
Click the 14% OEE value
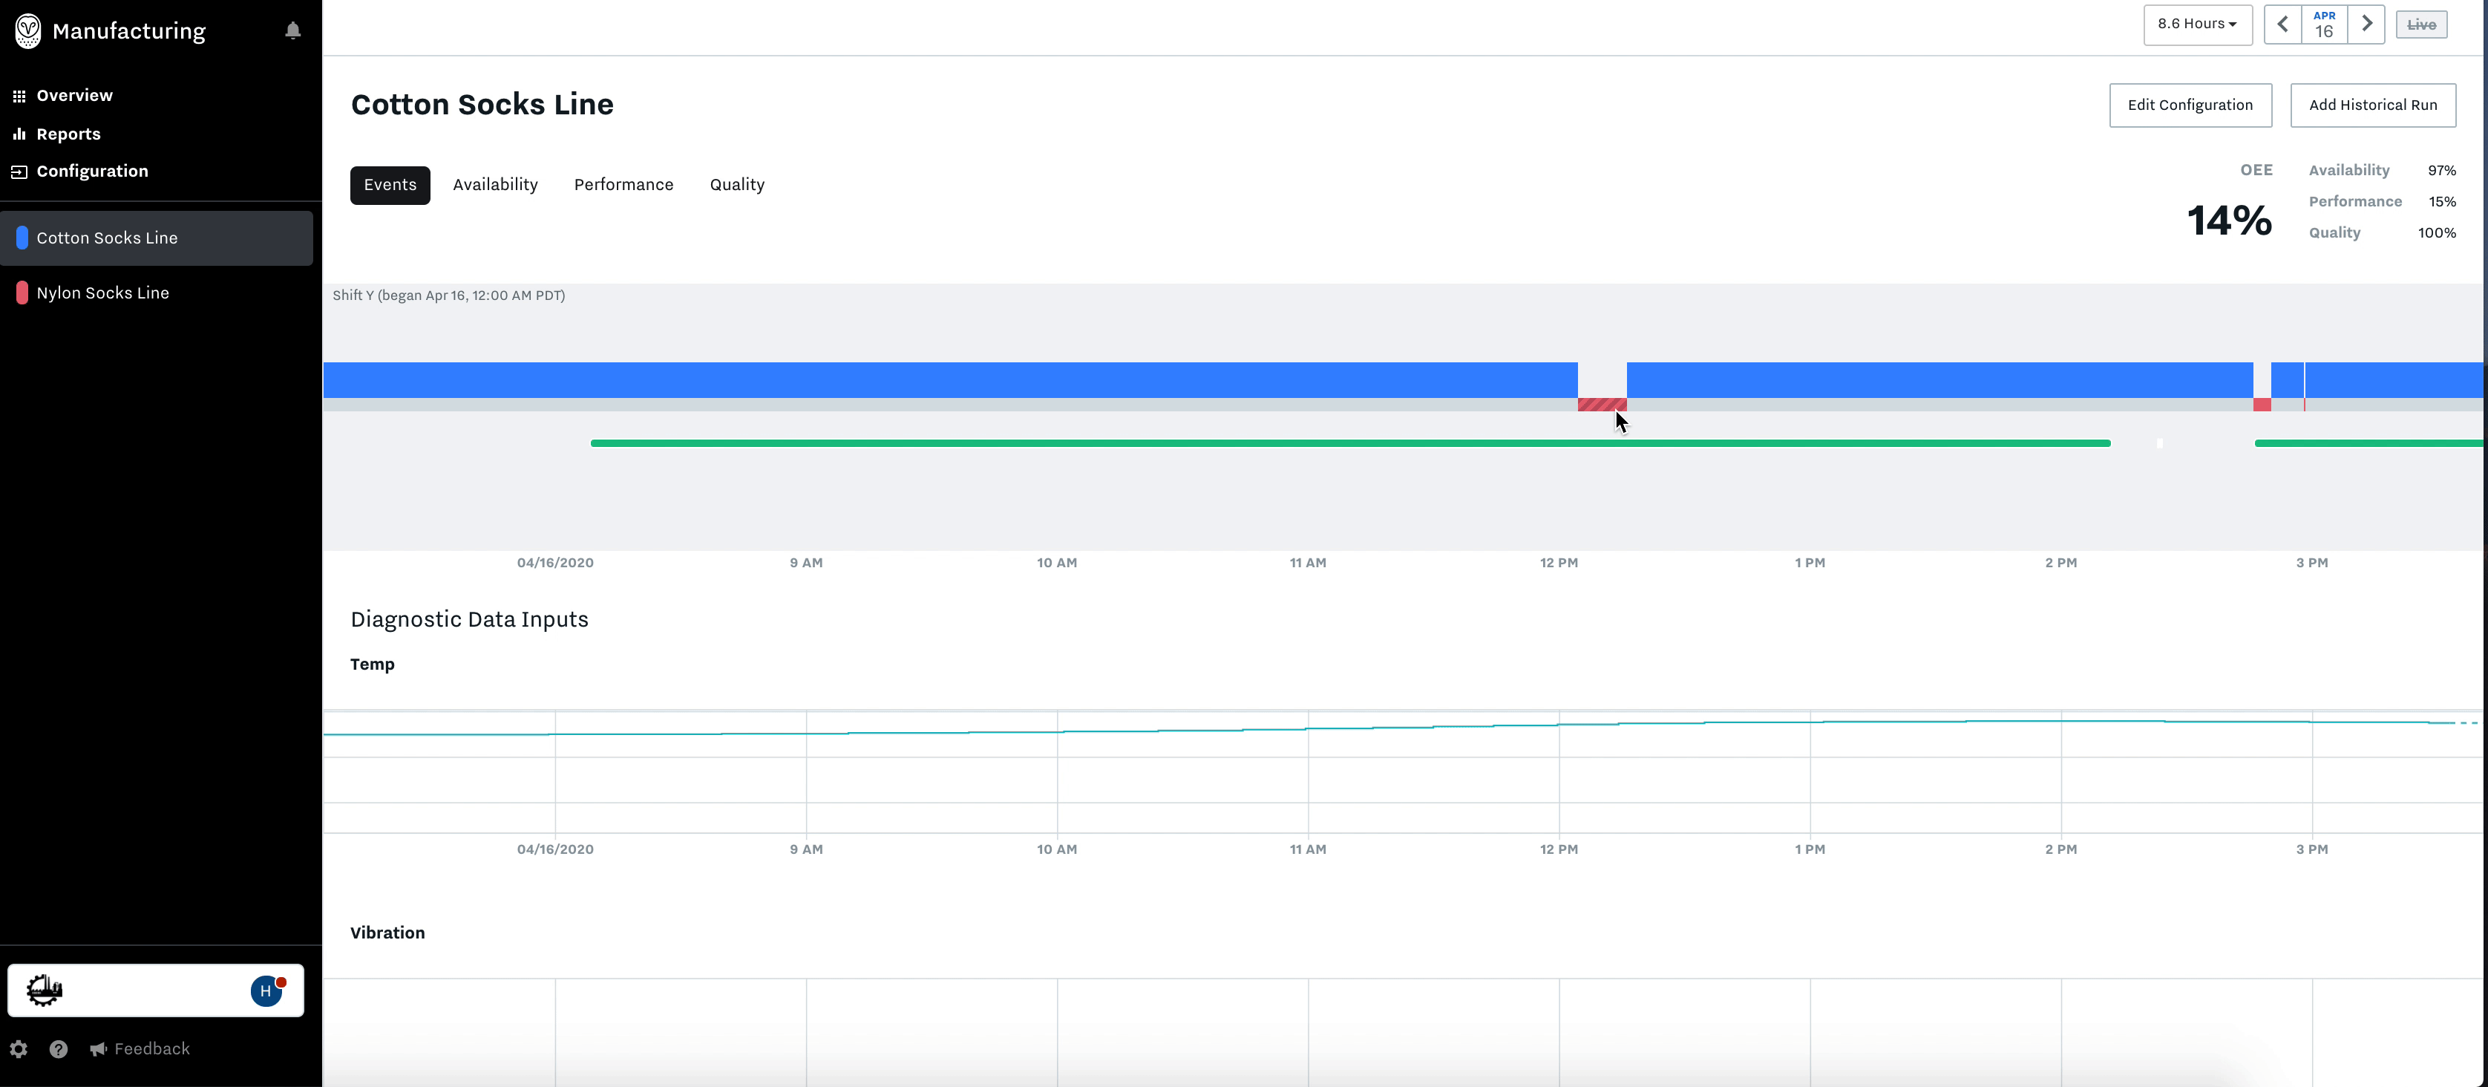click(x=2229, y=221)
